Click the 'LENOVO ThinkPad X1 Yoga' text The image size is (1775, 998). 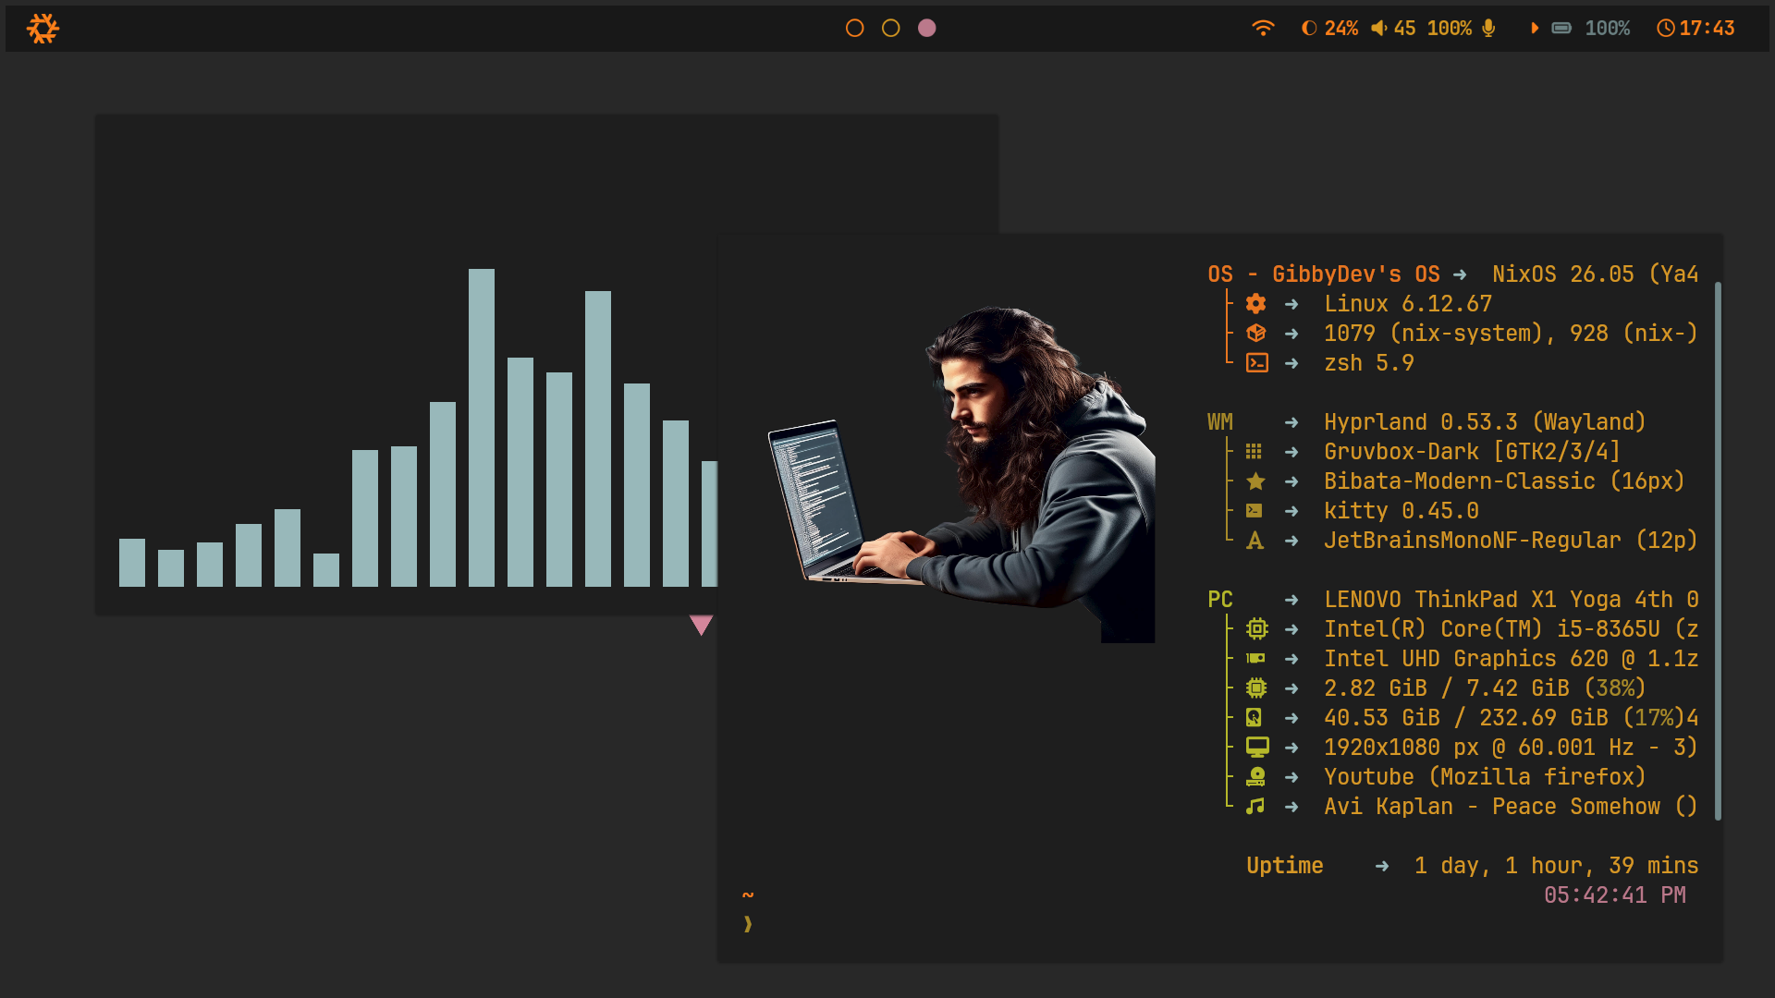click(x=1473, y=600)
